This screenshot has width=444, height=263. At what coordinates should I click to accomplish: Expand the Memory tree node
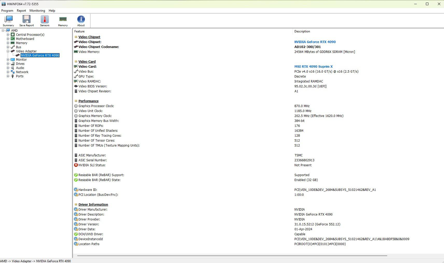tap(8, 43)
